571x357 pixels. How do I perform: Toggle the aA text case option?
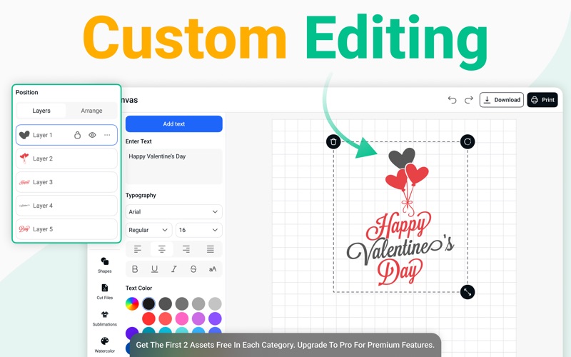point(213,269)
